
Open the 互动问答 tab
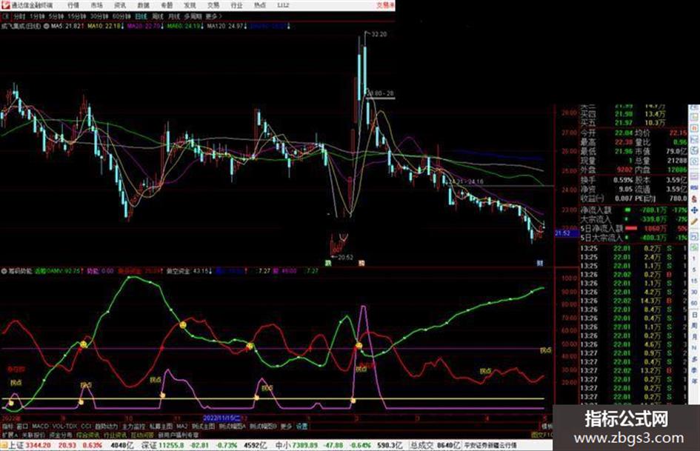click(x=142, y=435)
